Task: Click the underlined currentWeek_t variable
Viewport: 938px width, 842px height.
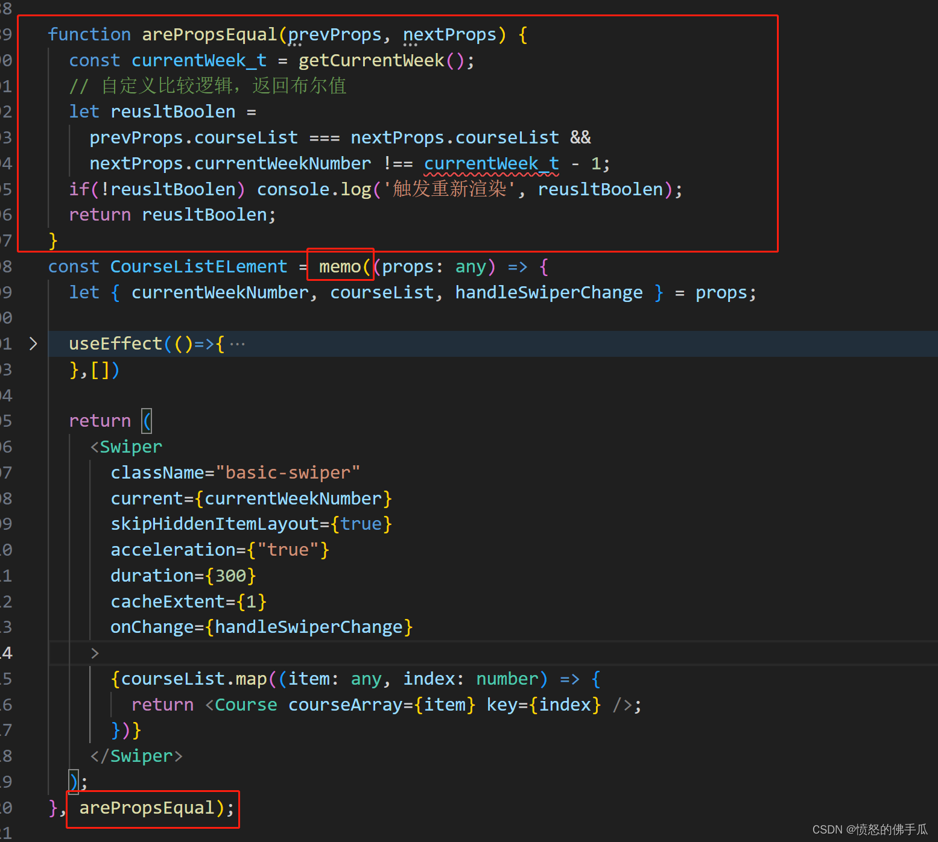Action: [492, 163]
